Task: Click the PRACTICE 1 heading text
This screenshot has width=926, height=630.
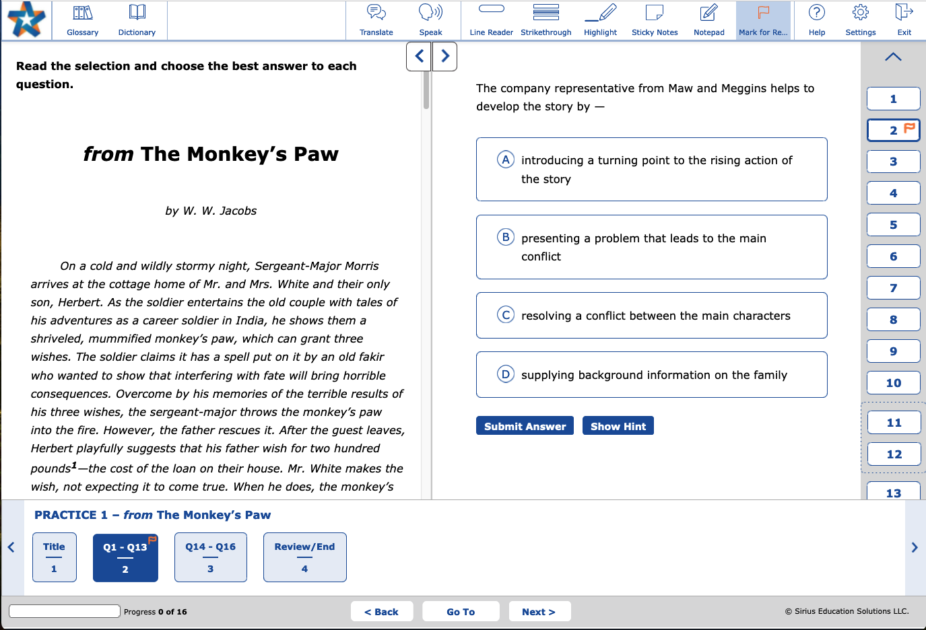Action: tap(152, 515)
